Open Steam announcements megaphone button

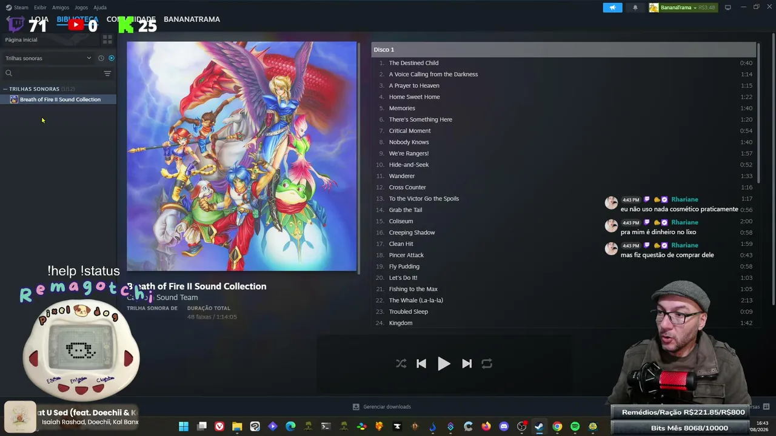click(612, 8)
